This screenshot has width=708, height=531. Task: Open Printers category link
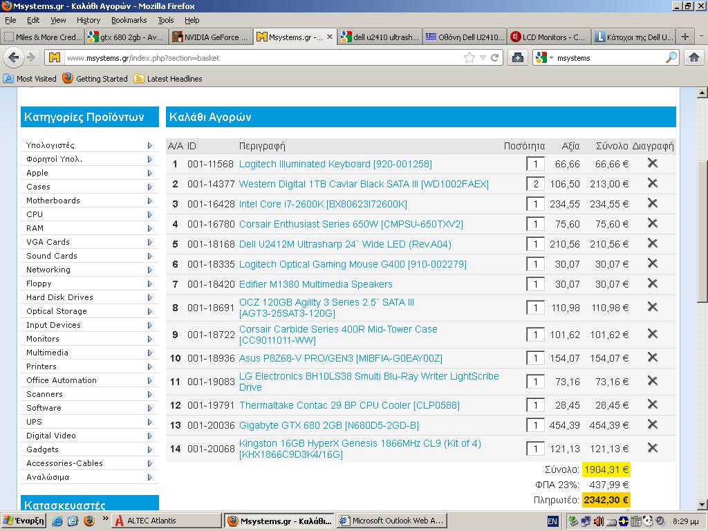coord(41,366)
